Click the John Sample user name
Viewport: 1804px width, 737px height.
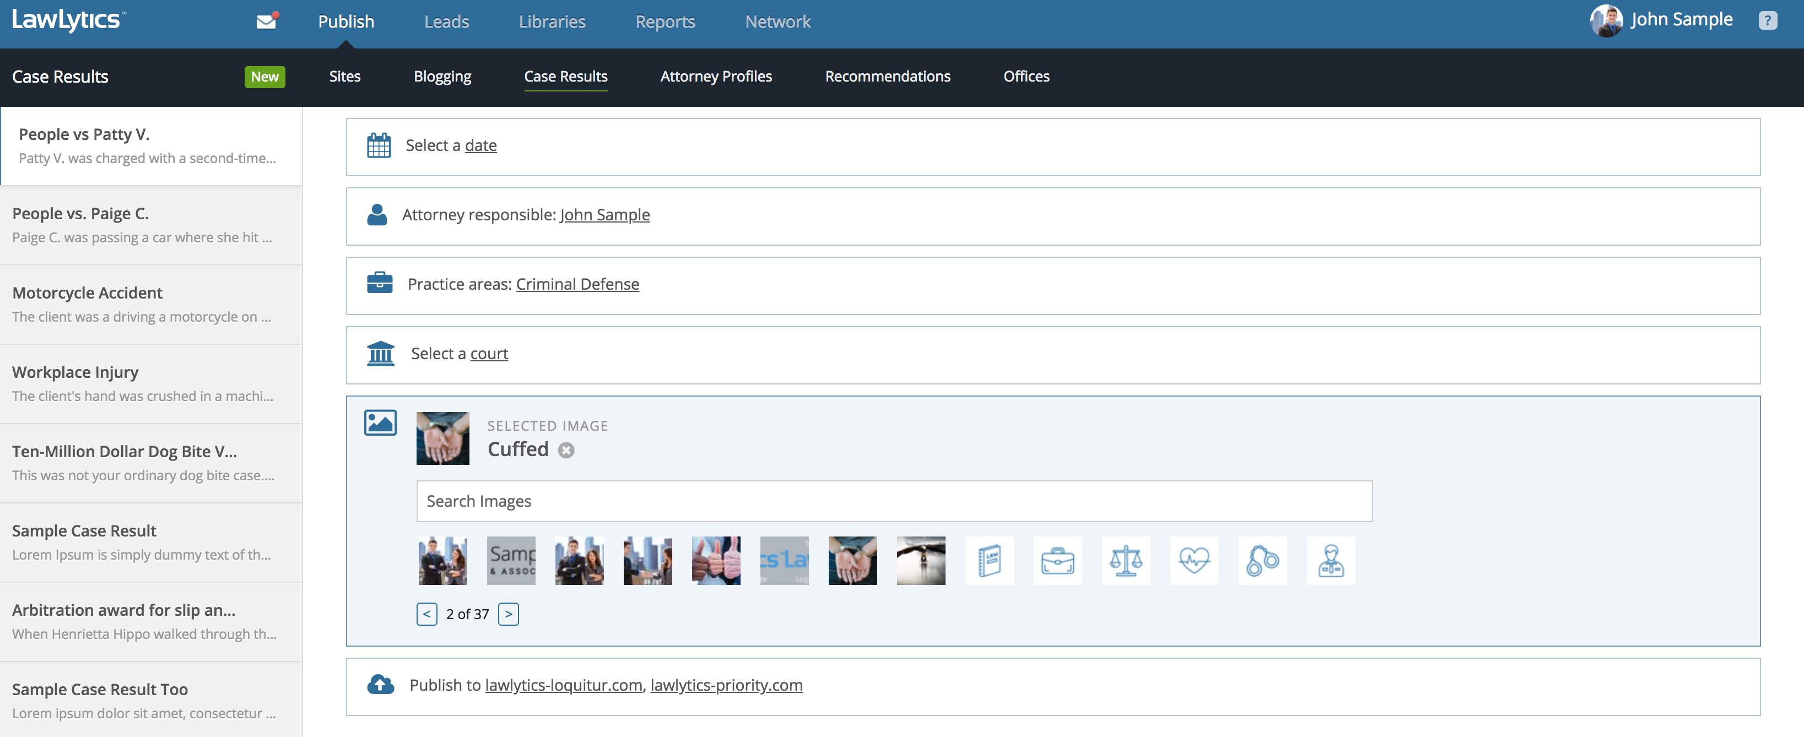1682,20
